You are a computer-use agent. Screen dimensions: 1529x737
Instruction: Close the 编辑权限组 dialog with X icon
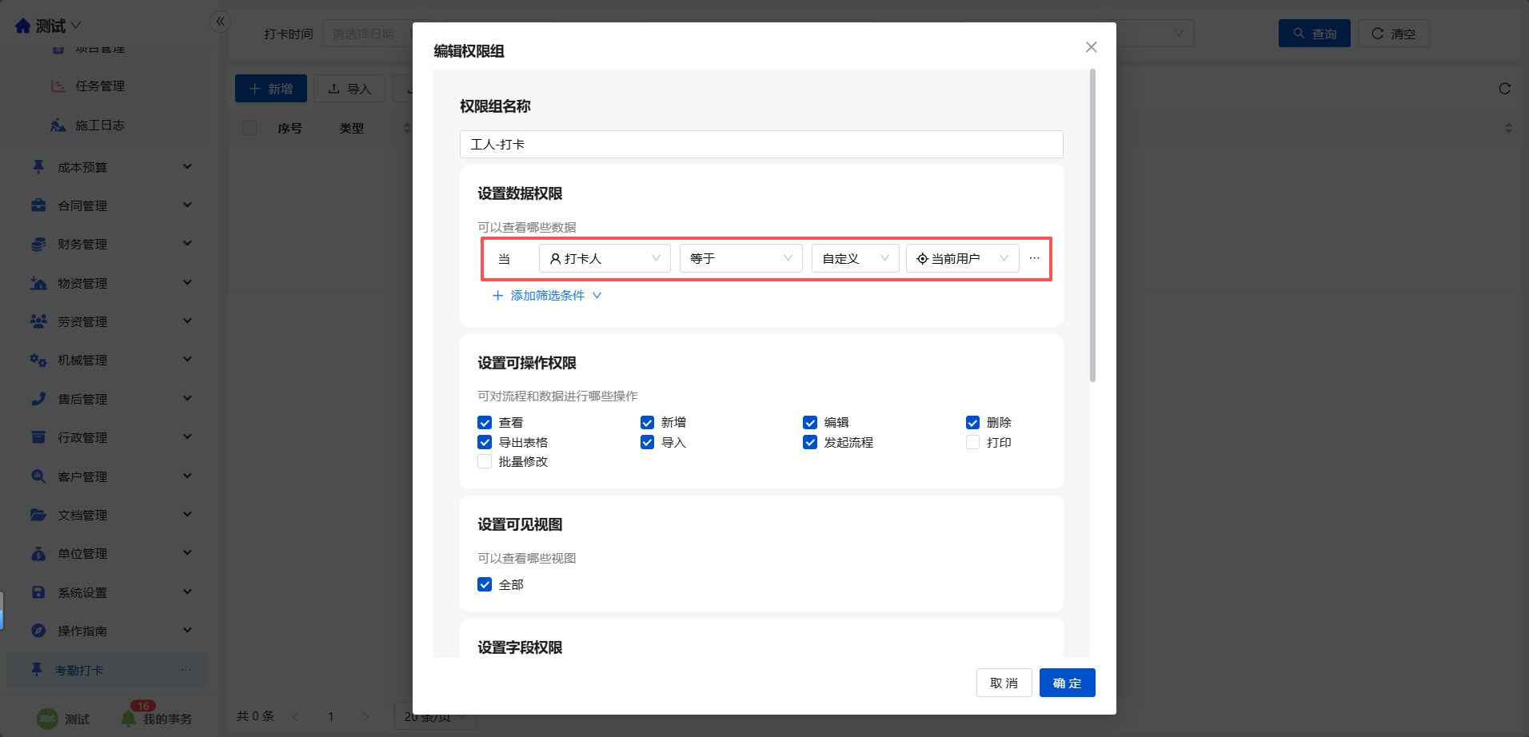click(1091, 47)
